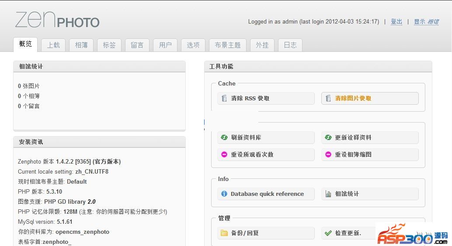Switch to the 布景主题 themes tab
The height and width of the screenshot is (246, 452).
click(x=228, y=45)
